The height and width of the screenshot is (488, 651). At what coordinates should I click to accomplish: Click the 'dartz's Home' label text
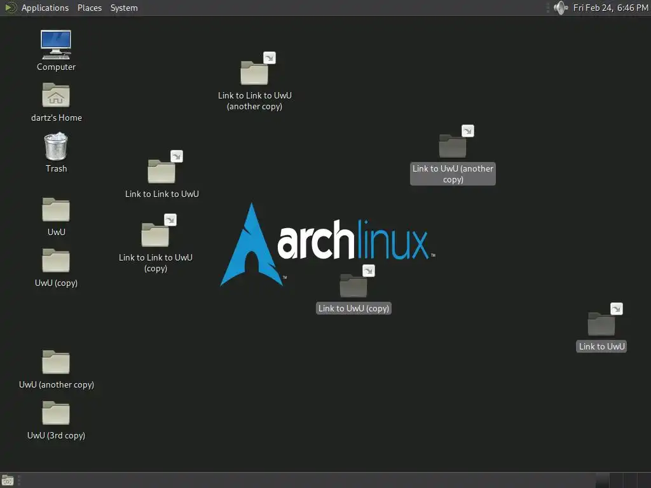tap(57, 118)
